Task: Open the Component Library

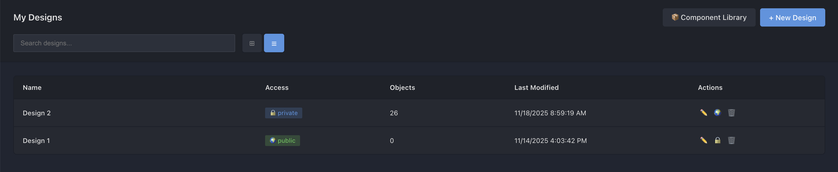Action: (x=709, y=17)
